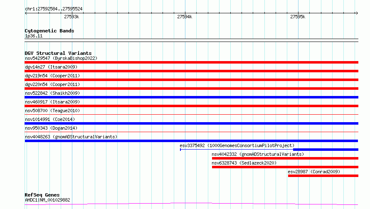Image resolution: width=370 pixels, height=209 pixels.
Task: Click the esv28987 (Conrad2009) label
Action: click(314, 172)
